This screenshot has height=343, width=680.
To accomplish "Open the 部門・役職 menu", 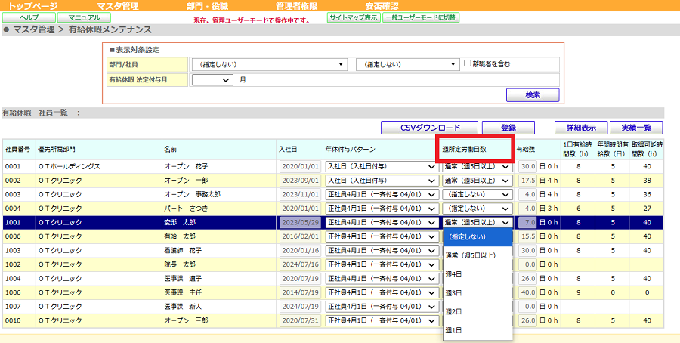I will (x=207, y=6).
